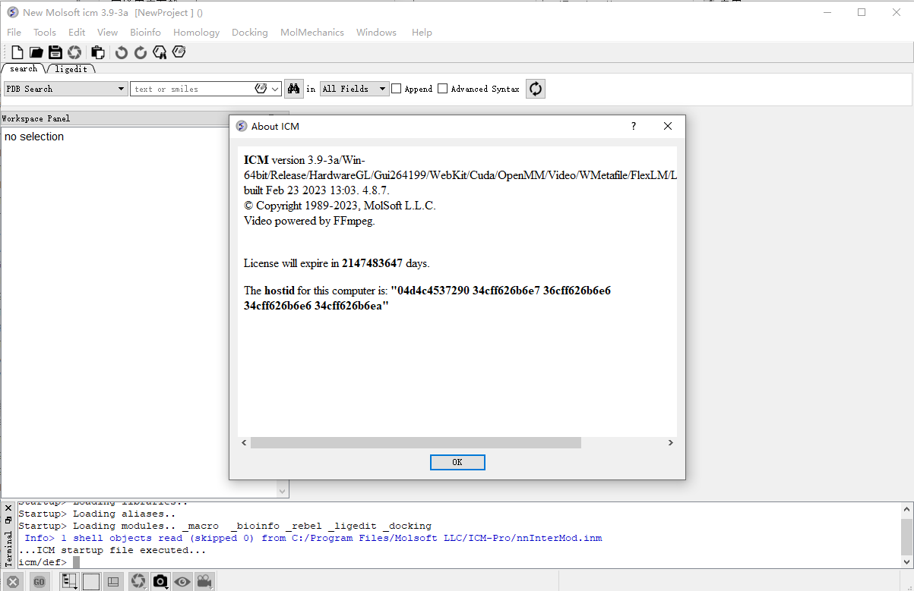This screenshot has height=591, width=914.
Task: Enable the Append checkbox
Action: [x=395, y=88]
